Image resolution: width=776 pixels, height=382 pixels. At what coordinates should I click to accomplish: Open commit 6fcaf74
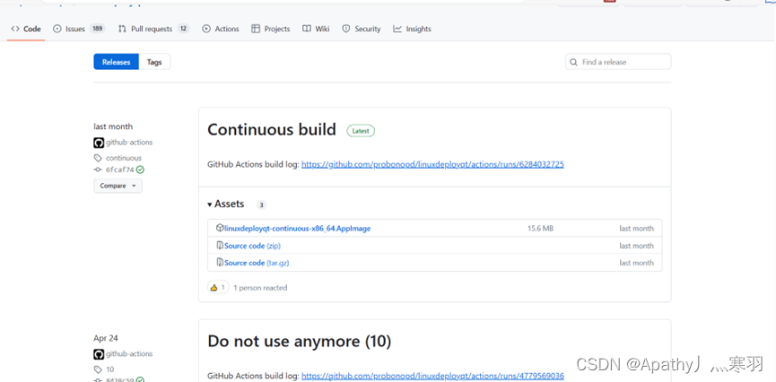pos(120,169)
